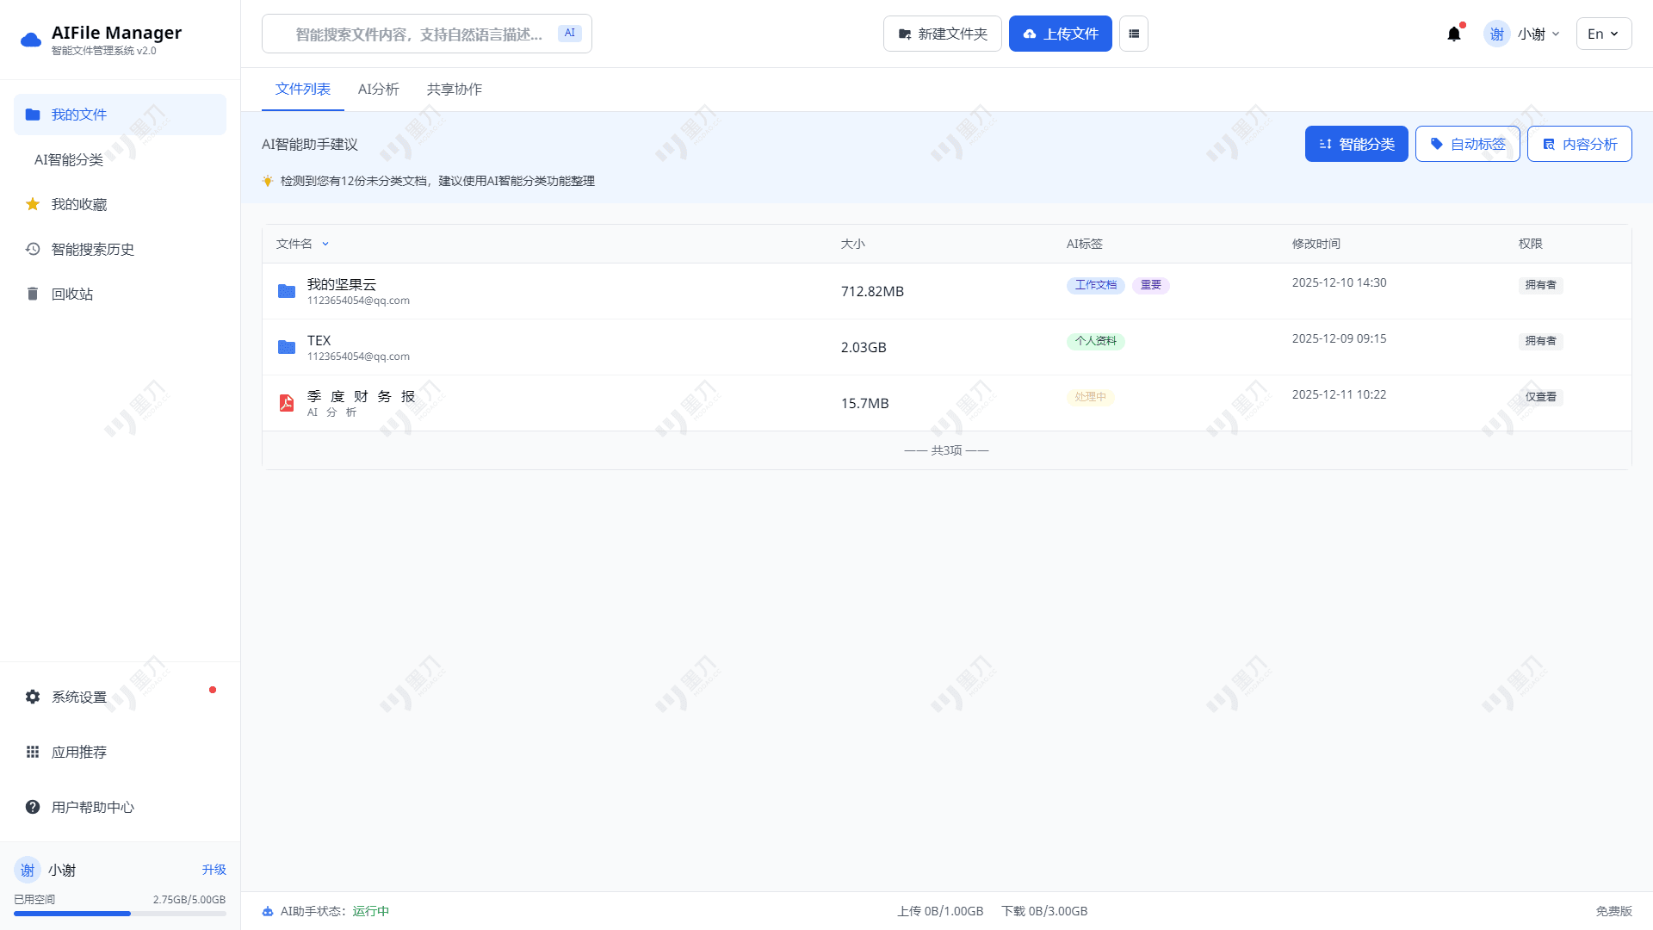Open 我的收藏 star favorites
The width and height of the screenshot is (1653, 930).
(x=79, y=204)
